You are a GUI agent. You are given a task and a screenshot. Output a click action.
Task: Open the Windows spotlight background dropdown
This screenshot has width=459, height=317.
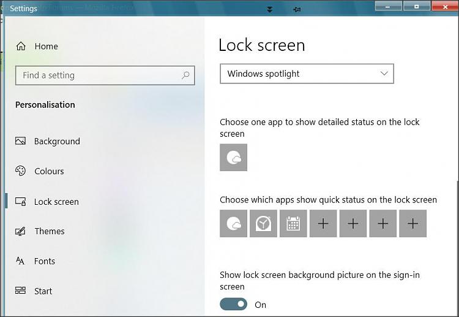click(x=307, y=74)
